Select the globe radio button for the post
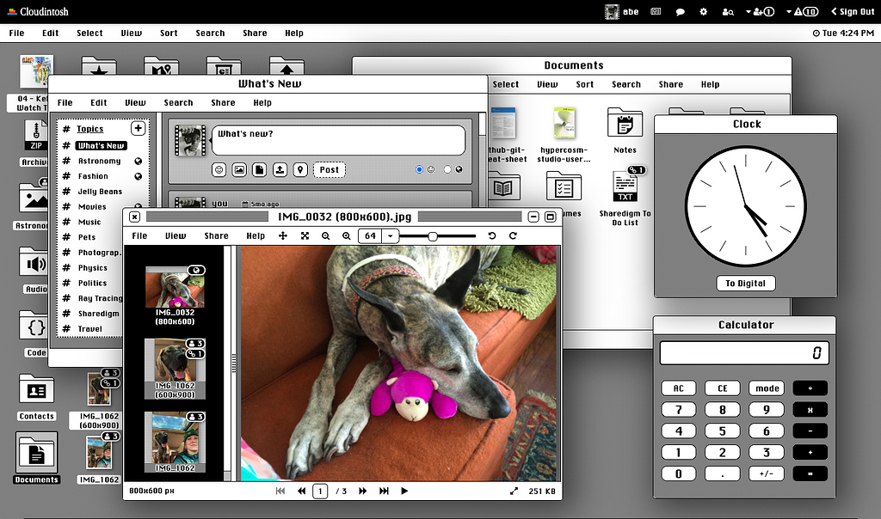The width and height of the screenshot is (881, 519). click(x=447, y=169)
